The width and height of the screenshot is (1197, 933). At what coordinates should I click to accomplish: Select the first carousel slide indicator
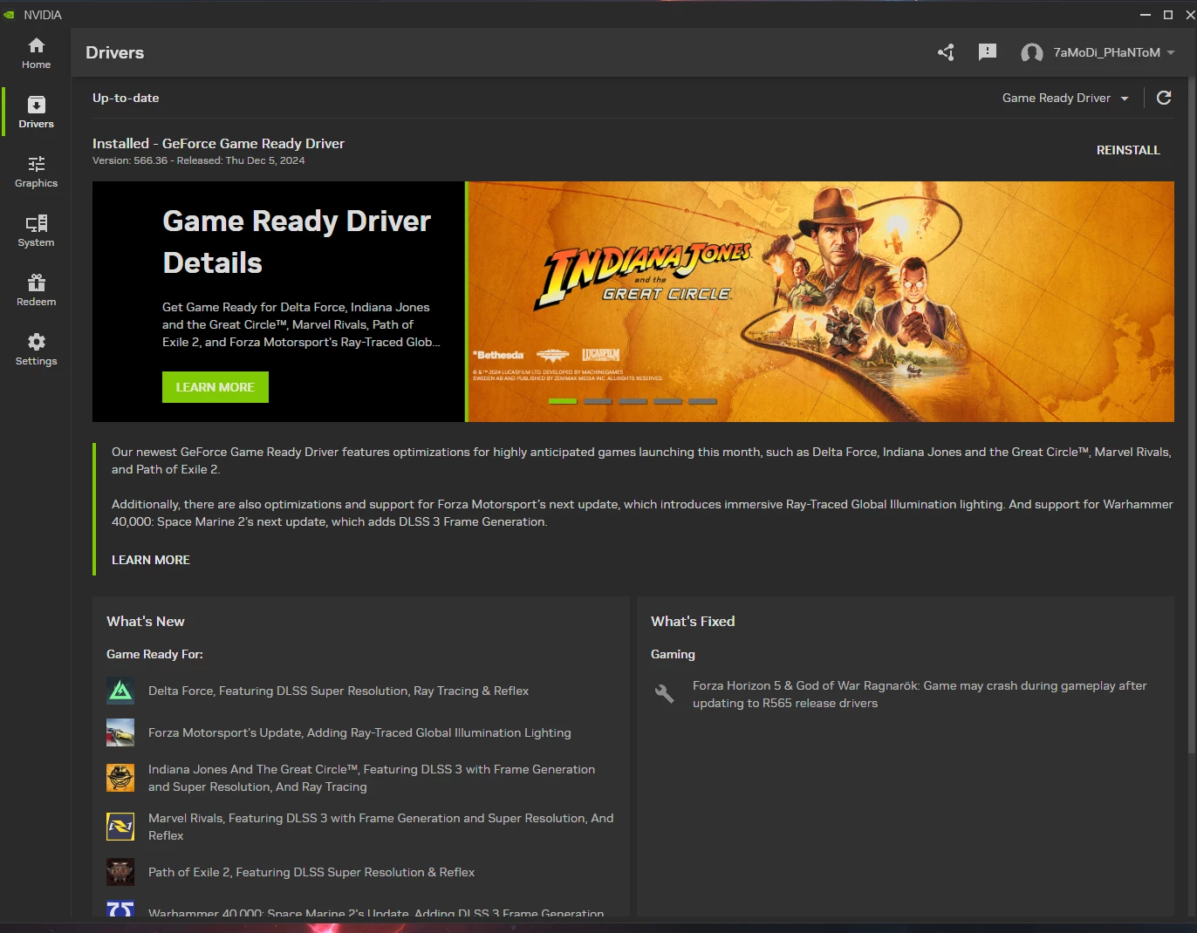563,401
